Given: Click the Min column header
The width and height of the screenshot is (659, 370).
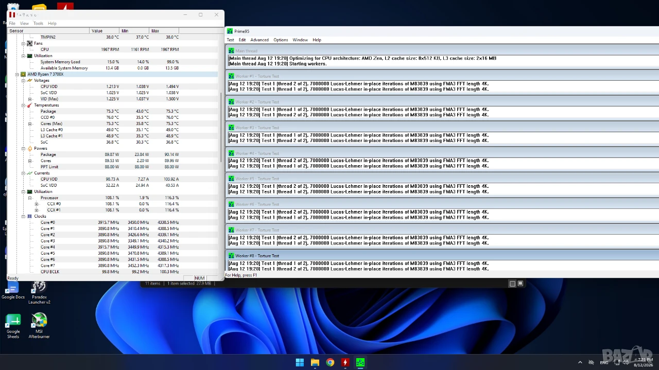Looking at the screenshot, I should click(134, 31).
